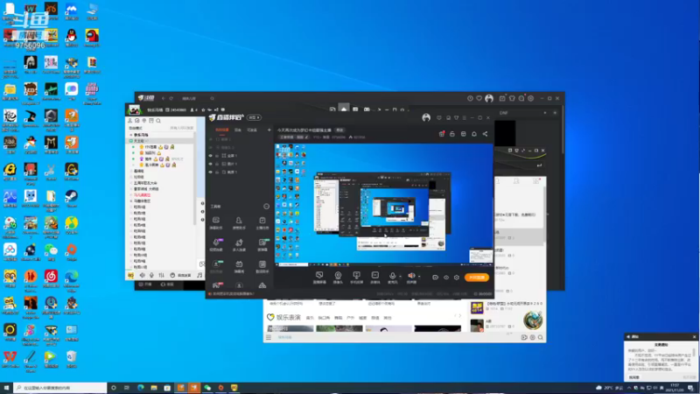This screenshot has width=700, height=394.
Task: Open hamburger menu in streaming app title bar
Action: point(465,118)
